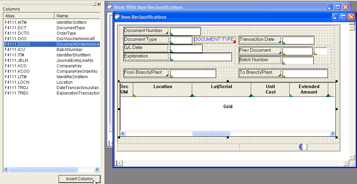
Task: Click the Columns list scroll-right arrow
Action: pyautogui.click(x=97, y=169)
